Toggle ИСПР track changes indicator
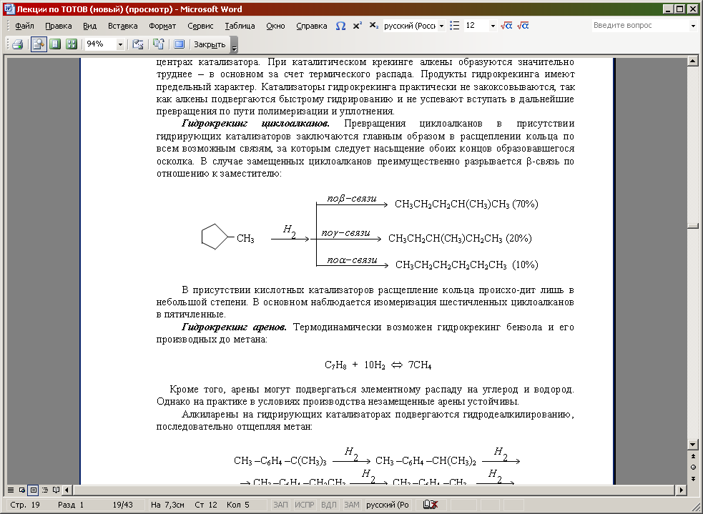 point(305,505)
